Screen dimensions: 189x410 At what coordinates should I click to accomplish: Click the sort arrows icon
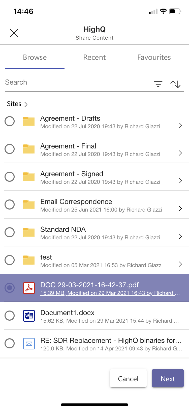[x=175, y=84]
